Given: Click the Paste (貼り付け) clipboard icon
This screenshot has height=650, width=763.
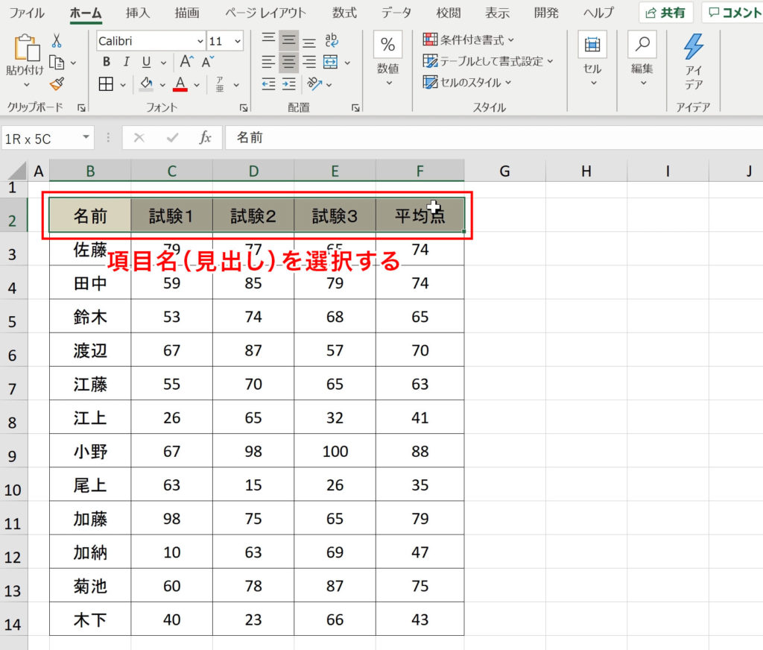Looking at the screenshot, I should point(27,48).
